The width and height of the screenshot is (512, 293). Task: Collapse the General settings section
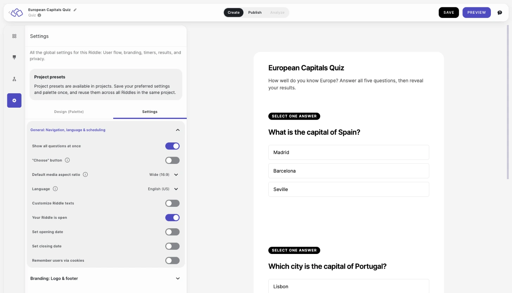[x=105, y=130]
